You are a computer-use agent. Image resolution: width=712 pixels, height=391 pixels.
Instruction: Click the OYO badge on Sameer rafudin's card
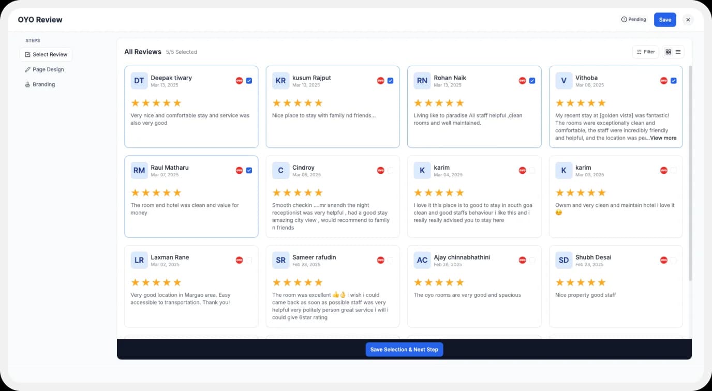coord(380,260)
